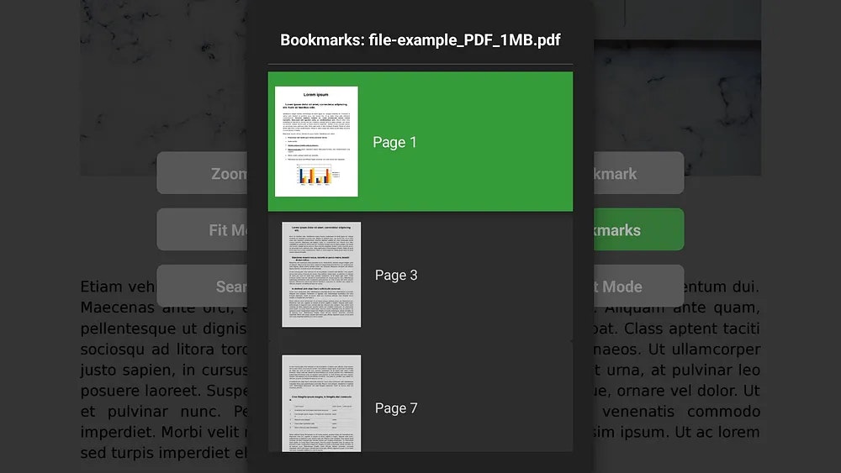Click the green Bookmarks button
Viewport: 841px width, 473px height.
tap(639, 229)
